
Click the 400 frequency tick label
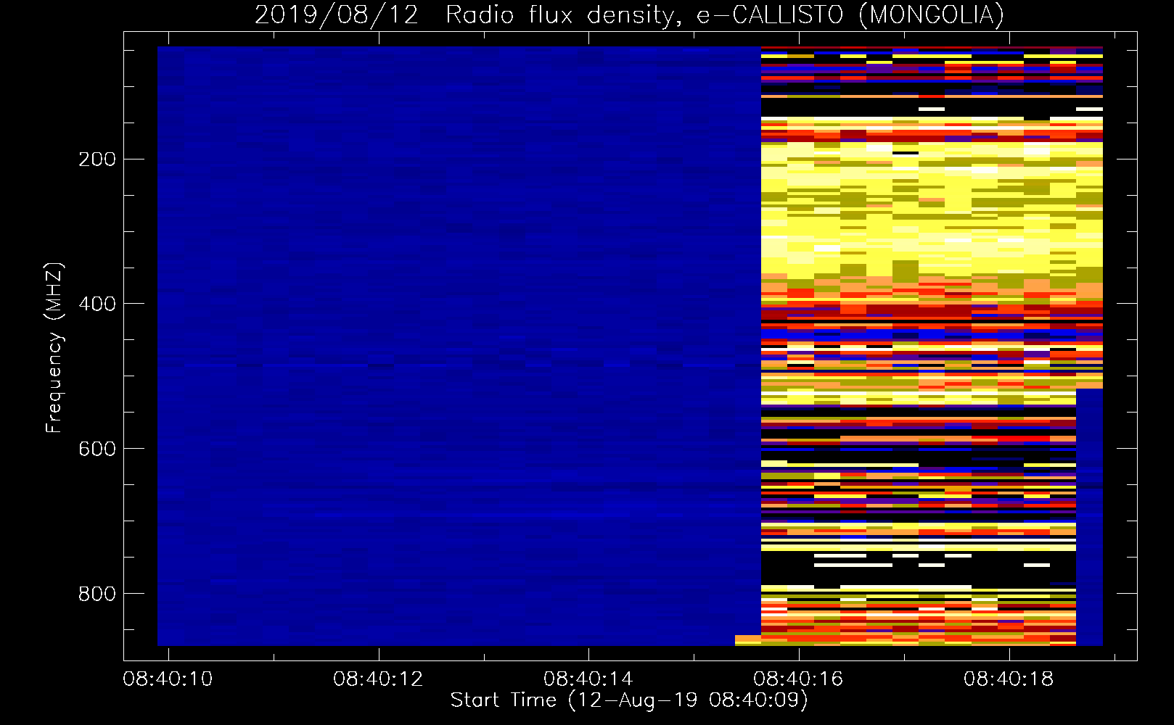97,304
